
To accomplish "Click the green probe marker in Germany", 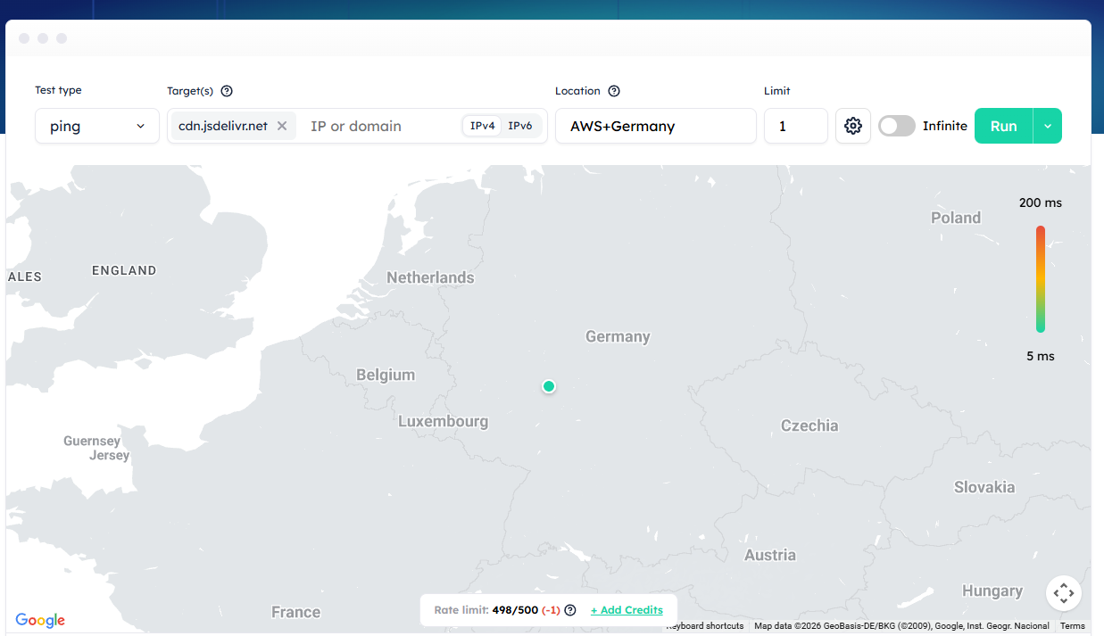I will tap(549, 386).
